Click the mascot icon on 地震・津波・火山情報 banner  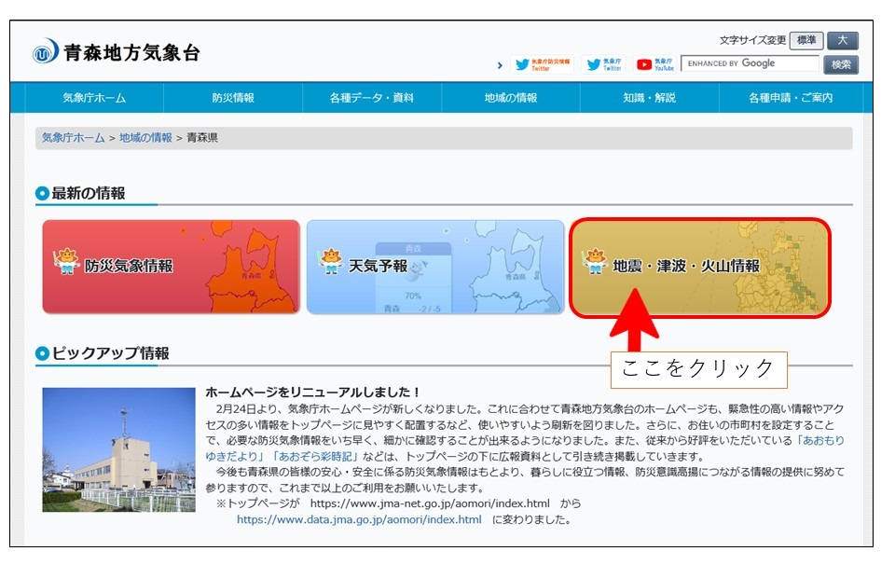pos(595,262)
